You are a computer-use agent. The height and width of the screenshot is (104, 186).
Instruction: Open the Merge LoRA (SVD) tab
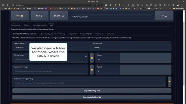tap(86, 34)
